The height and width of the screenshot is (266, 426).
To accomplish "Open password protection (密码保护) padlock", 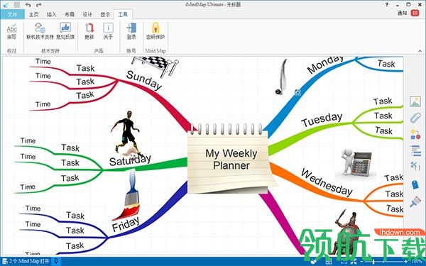I will tap(155, 31).
